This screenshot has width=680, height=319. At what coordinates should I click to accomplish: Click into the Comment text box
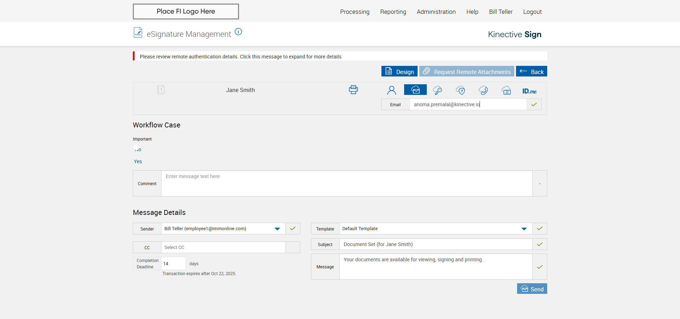[346, 183]
